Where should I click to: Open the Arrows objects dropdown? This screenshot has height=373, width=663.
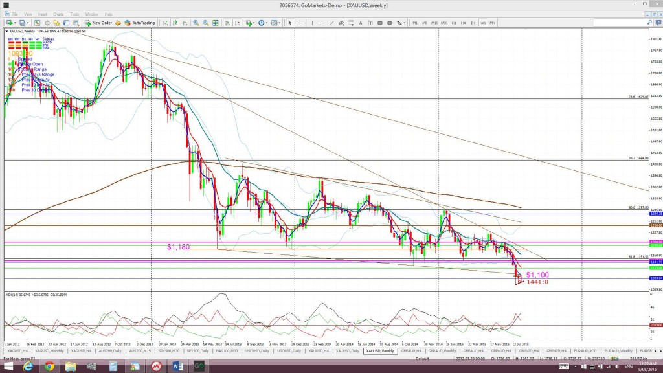click(401, 23)
